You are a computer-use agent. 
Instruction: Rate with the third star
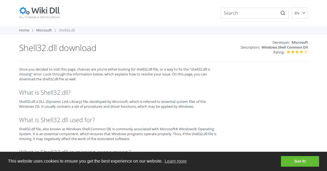(x=297, y=52)
